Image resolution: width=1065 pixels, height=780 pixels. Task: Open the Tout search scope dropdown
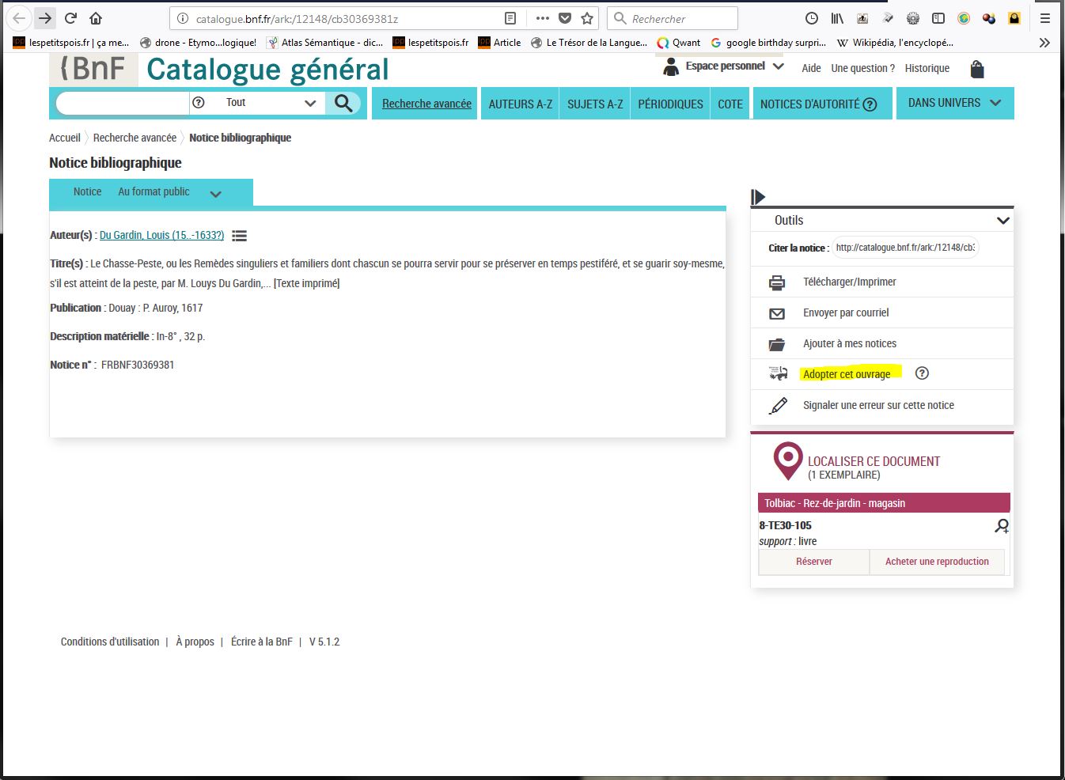click(x=269, y=103)
